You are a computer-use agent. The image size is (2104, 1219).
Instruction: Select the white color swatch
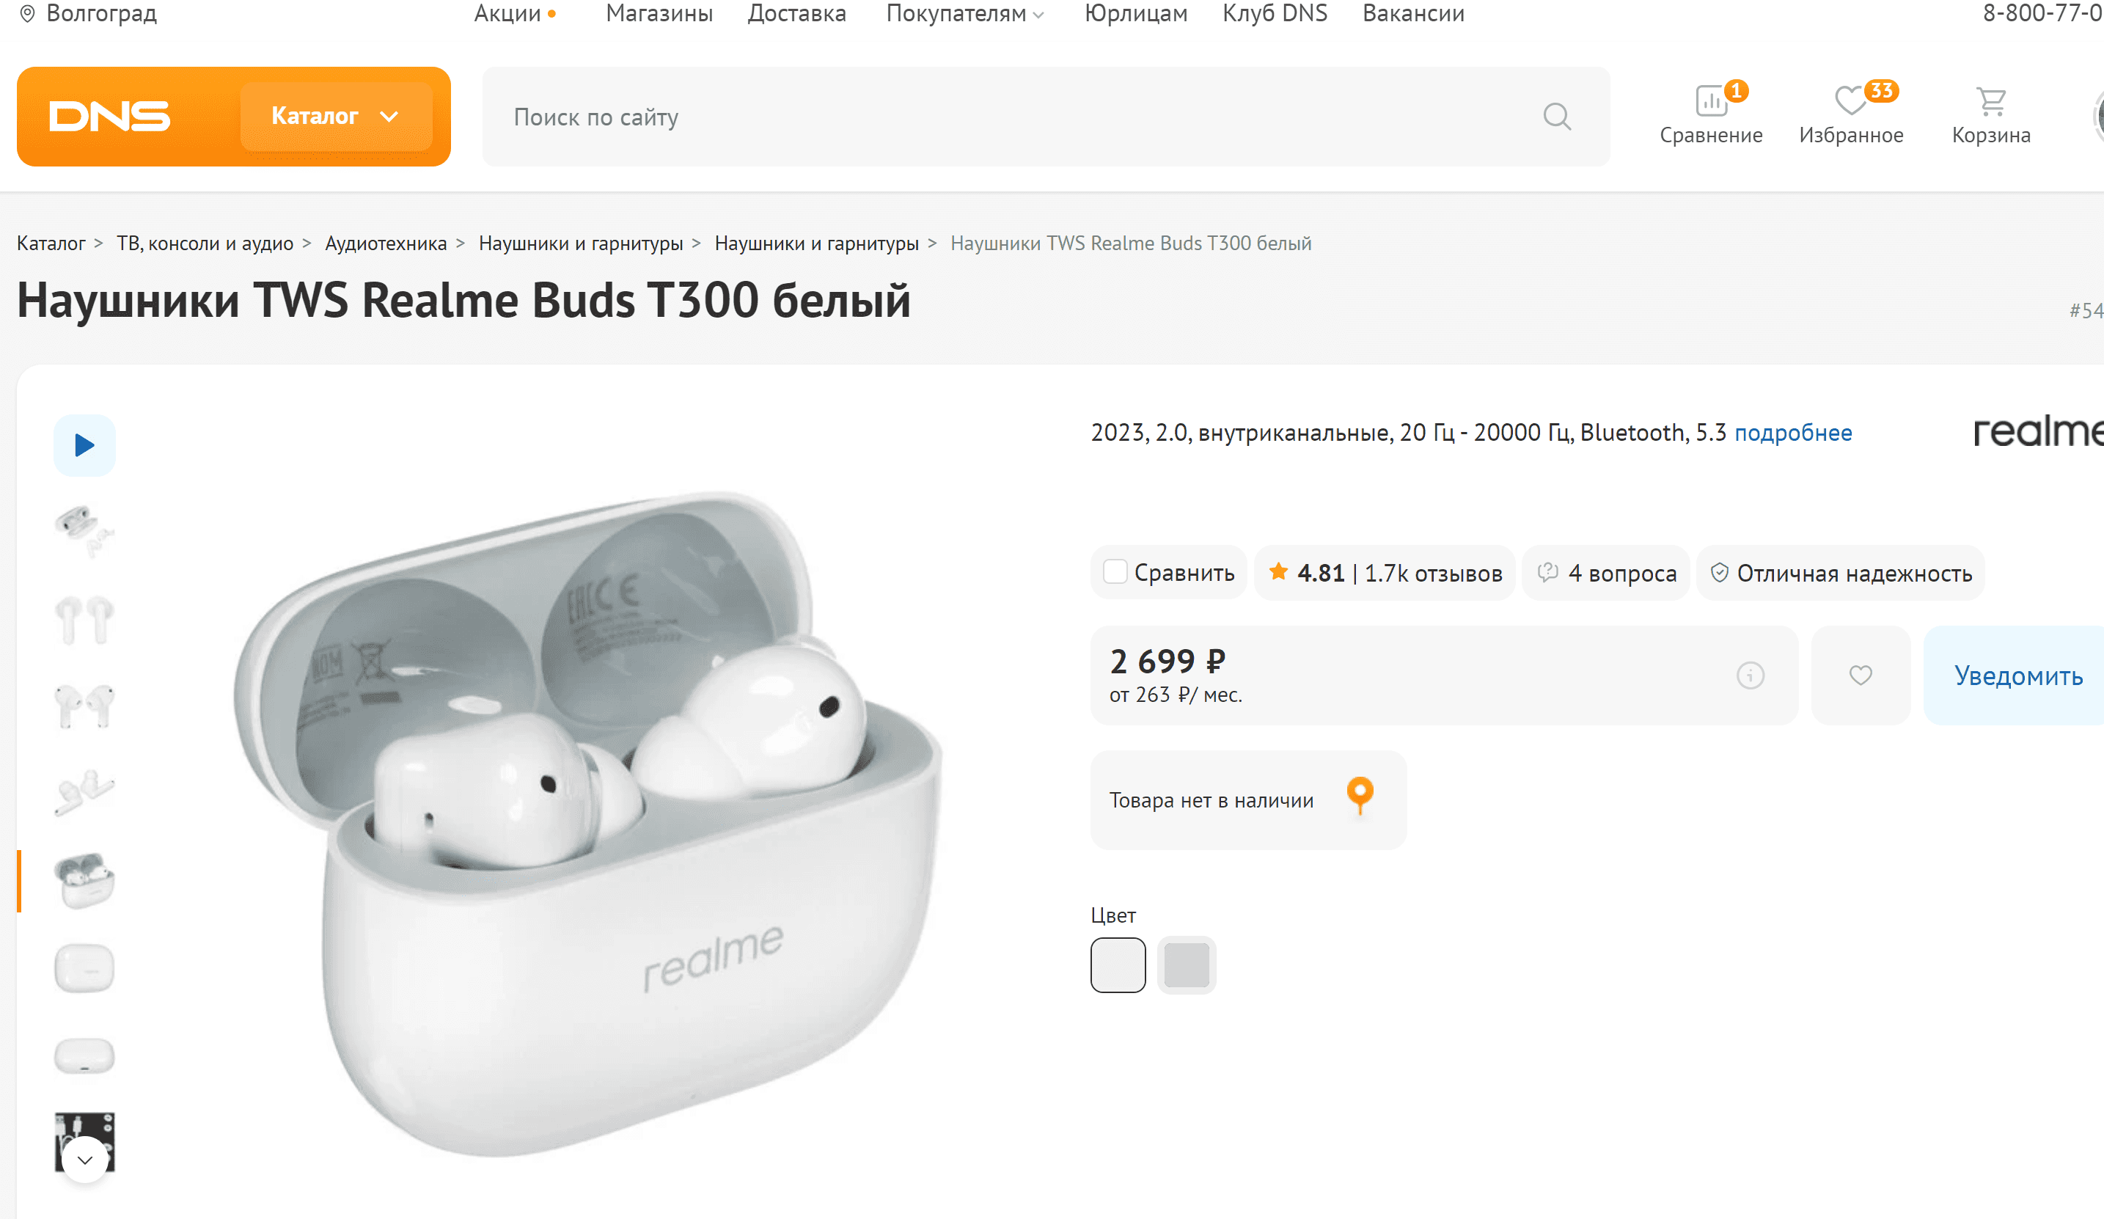(x=1118, y=965)
